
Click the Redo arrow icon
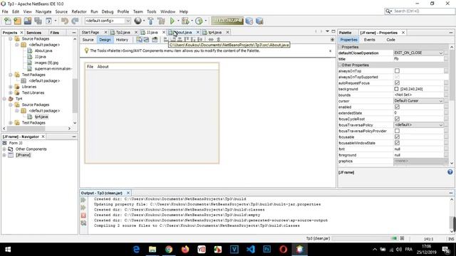click(x=75, y=21)
